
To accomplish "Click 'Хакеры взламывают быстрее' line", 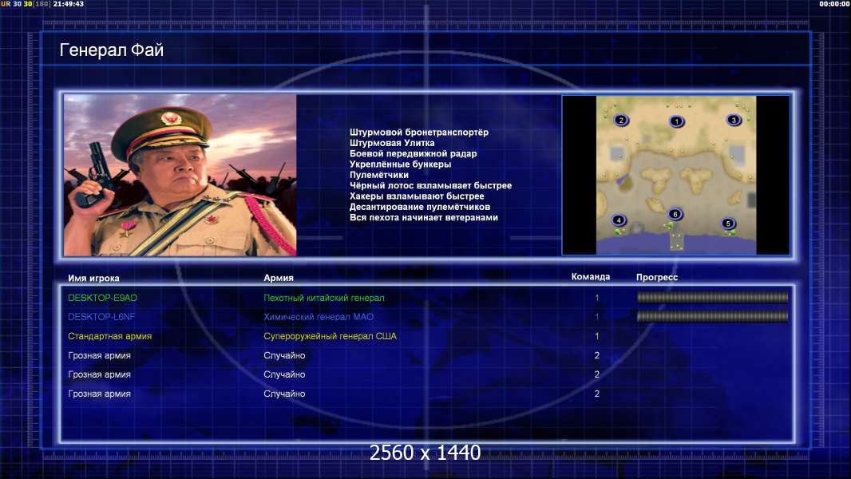I will tap(417, 196).
